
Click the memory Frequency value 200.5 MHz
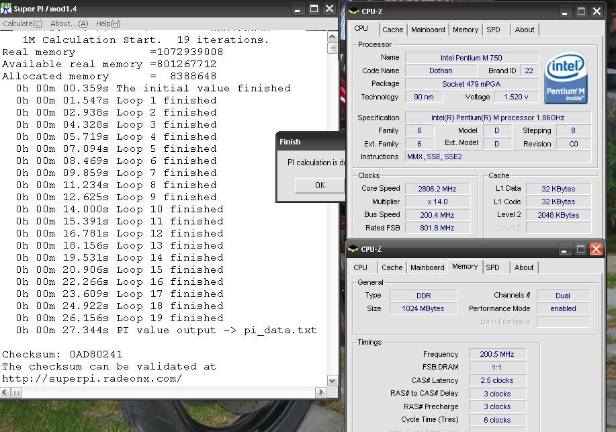497,354
